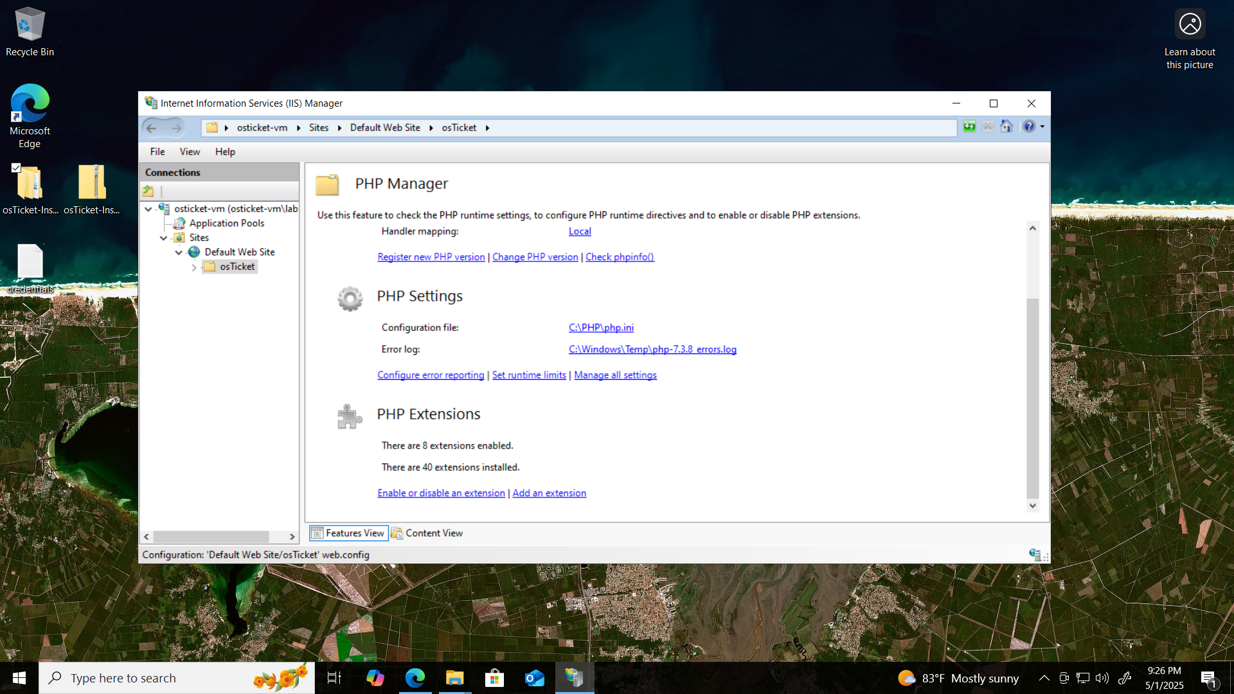Select the Recycle Bin desktop icon
This screenshot has width=1234, height=694.
tap(30, 32)
